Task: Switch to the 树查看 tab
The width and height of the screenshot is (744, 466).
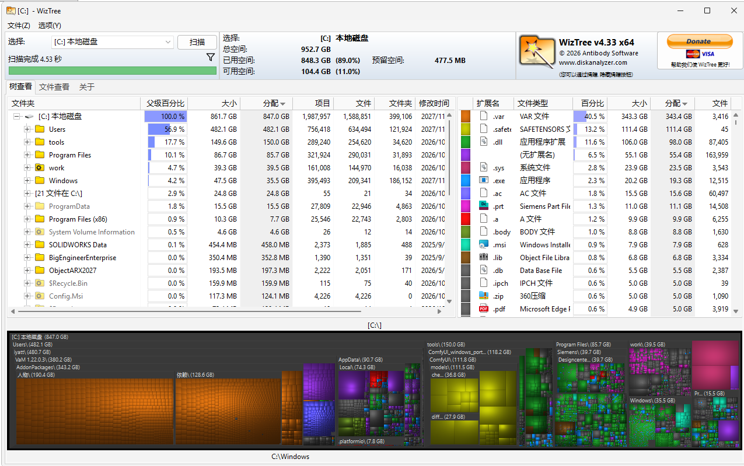Action: pyautogui.click(x=20, y=86)
